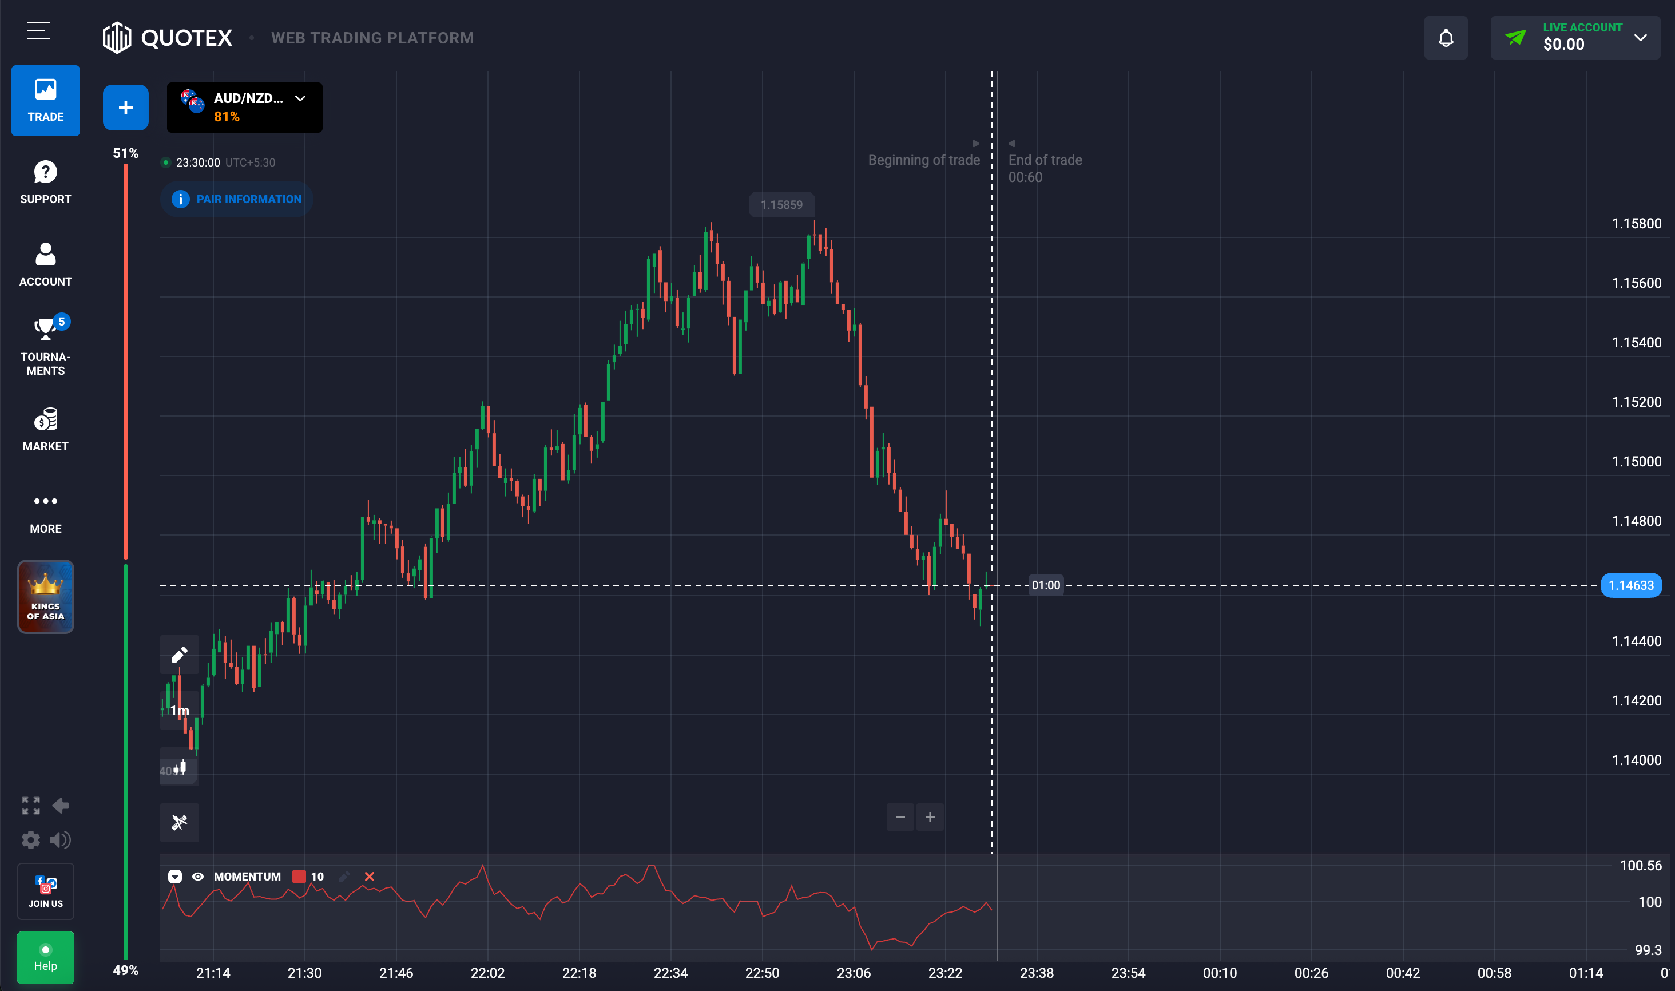Mute sound with the speaker icon
1675x991 pixels.
[60, 839]
